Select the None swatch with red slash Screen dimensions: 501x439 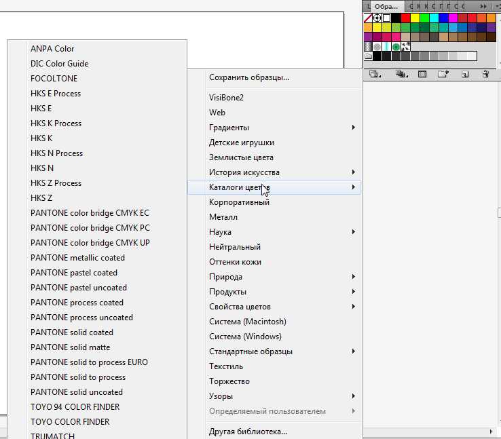pyautogui.click(x=368, y=18)
